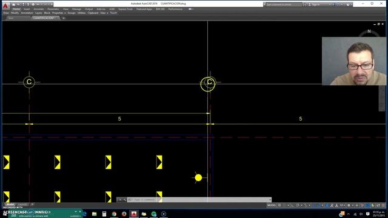Click the keyword search input field
The height and width of the screenshot is (218, 388).
pyautogui.click(x=284, y=4)
